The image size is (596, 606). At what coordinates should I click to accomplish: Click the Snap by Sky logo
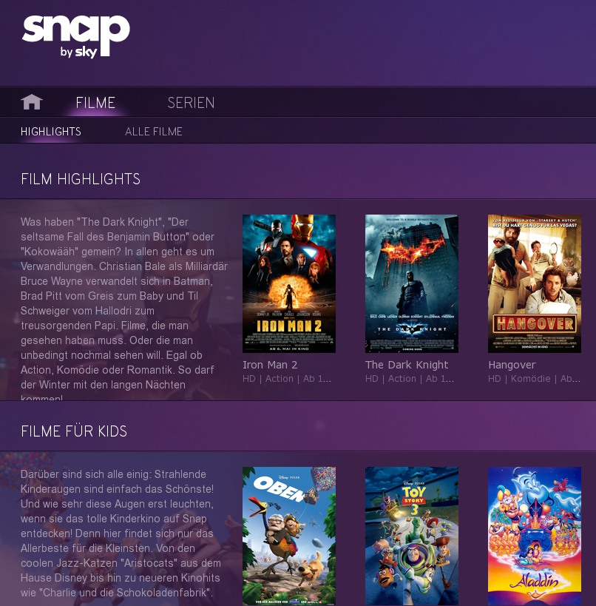[x=76, y=36]
